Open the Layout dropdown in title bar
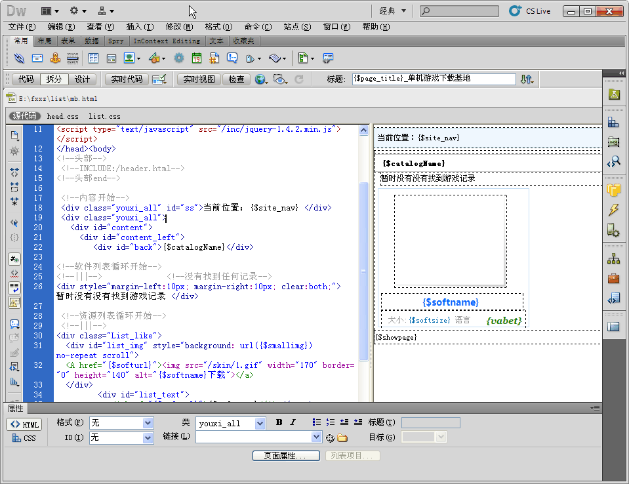Viewport: 629px width, 484px height. (50, 11)
